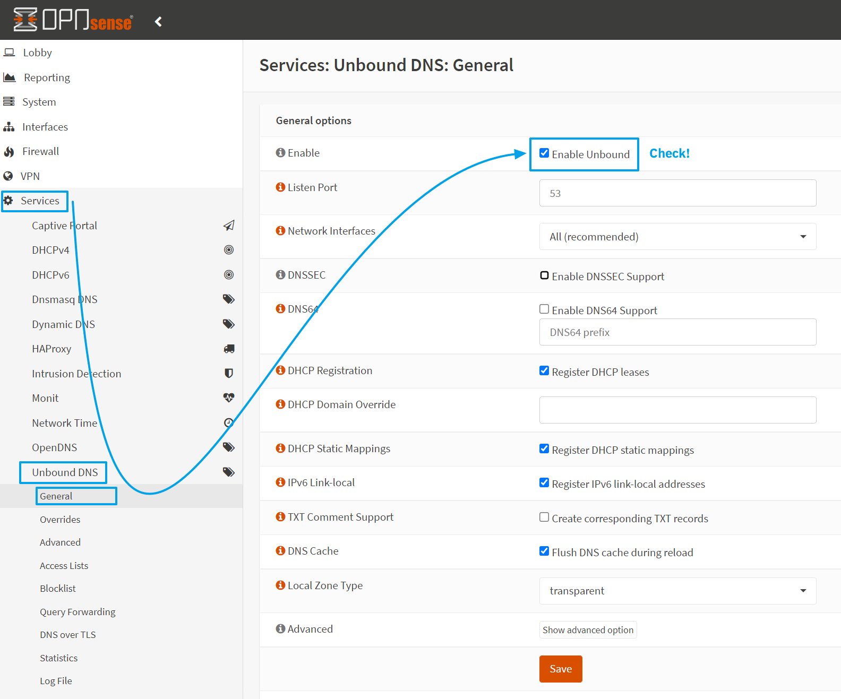
Task: Toggle Flush DNS cache during reload
Action: pyautogui.click(x=544, y=551)
